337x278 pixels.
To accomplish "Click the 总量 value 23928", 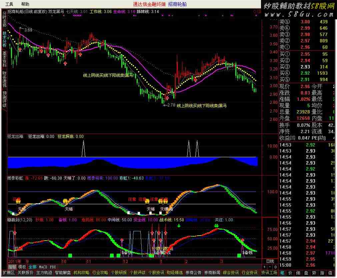I will 303,112.
